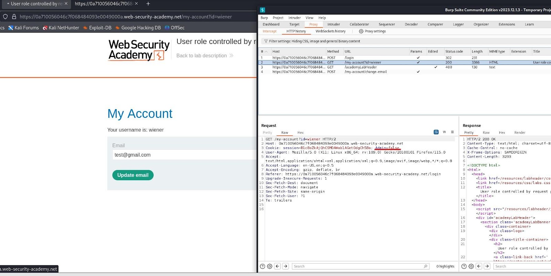Open the Request panel hamburger options menu
The image size is (551, 276).
[453, 132]
